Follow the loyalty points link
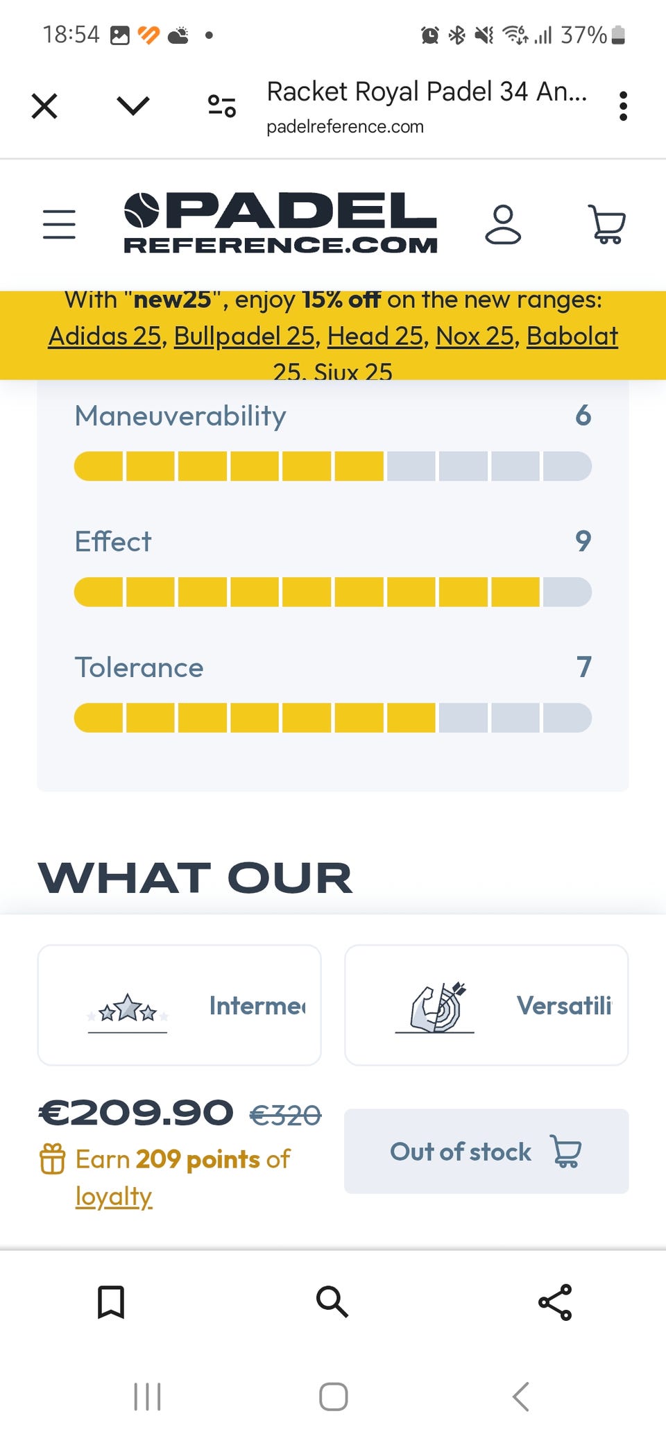666x1443 pixels. (114, 1197)
